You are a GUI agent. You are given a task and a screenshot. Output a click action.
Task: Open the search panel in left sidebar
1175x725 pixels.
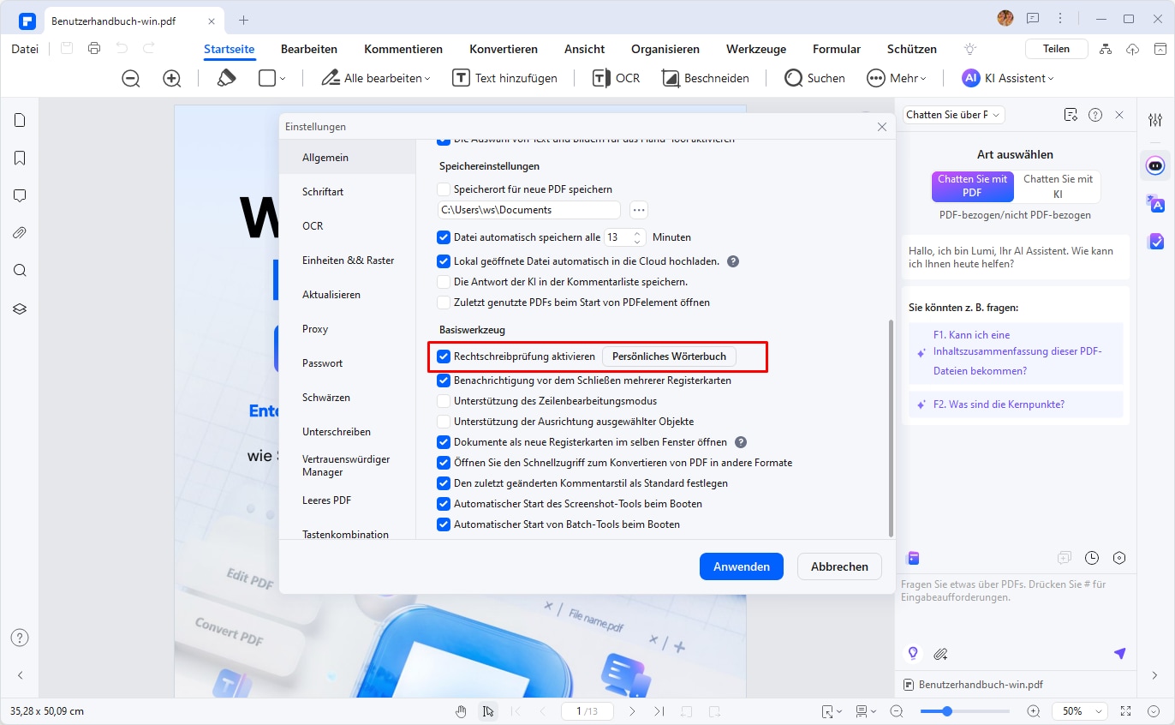point(20,271)
